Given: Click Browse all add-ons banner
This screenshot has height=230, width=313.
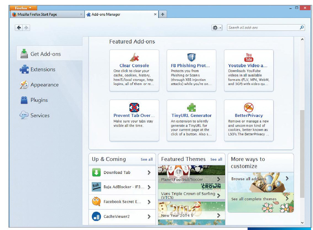Looking at the screenshot, I should tap(261, 182).
